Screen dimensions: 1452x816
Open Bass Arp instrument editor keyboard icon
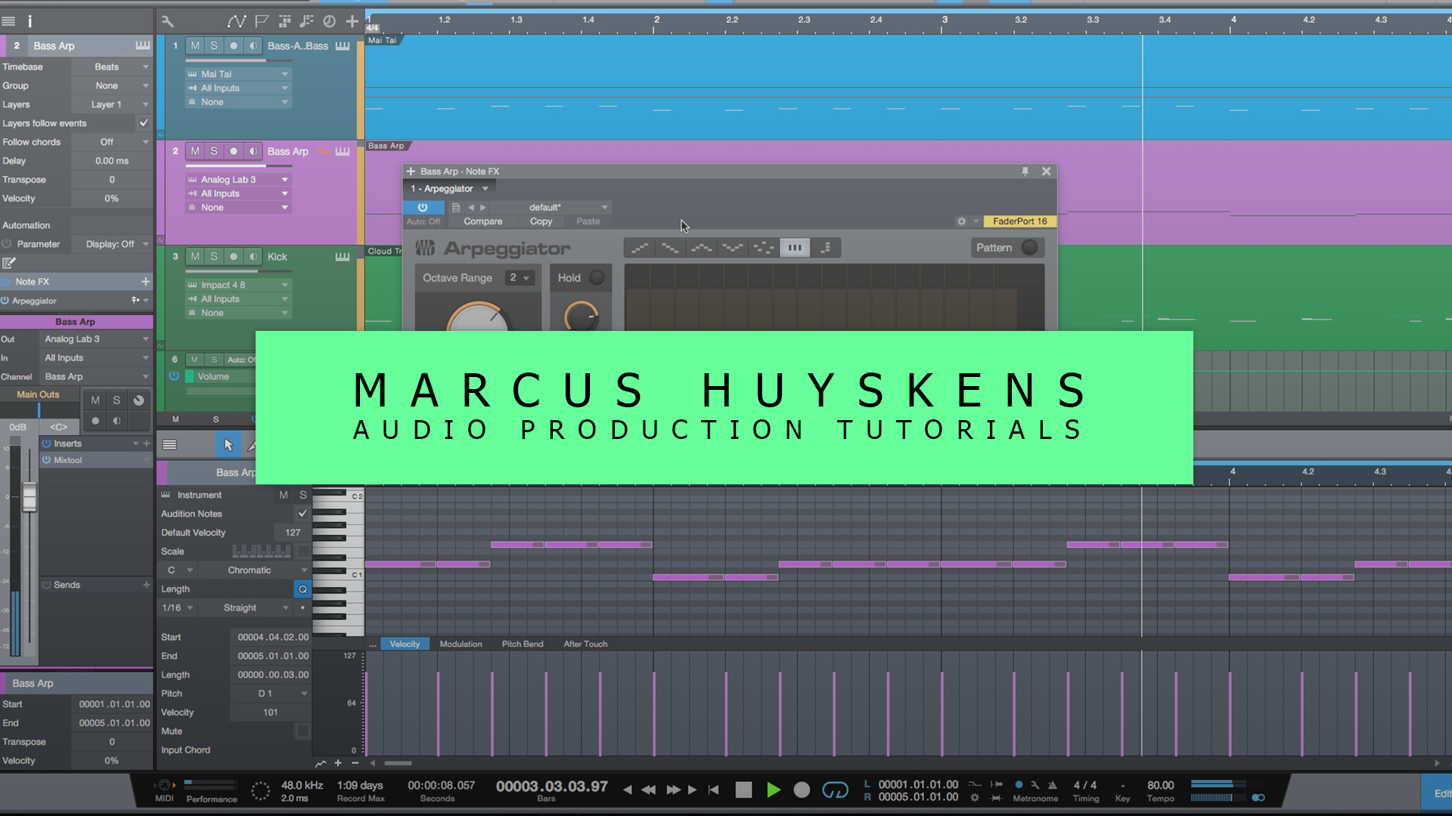tap(343, 151)
